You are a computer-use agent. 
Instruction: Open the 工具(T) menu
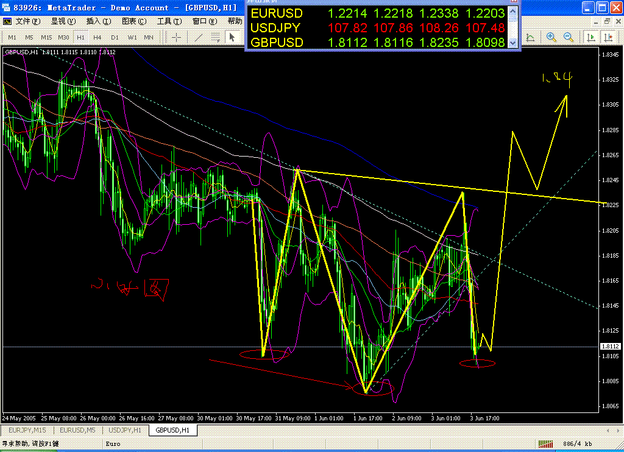point(169,21)
